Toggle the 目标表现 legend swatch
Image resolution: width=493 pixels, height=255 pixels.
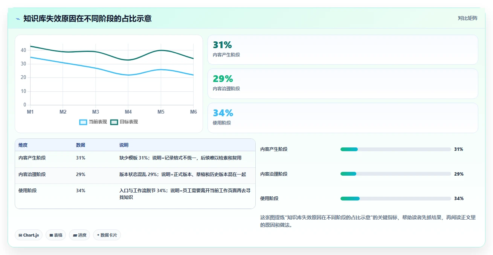(114, 122)
